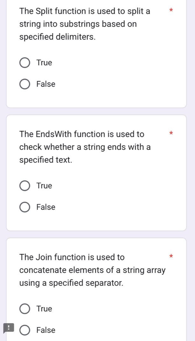Select True radio circle for Join function
Viewport: 195px width, 341px height.
(x=25, y=309)
